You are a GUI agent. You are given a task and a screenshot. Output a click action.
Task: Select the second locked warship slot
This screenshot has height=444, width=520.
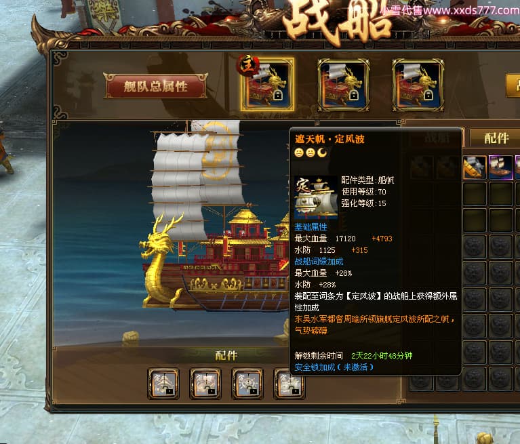pos(343,85)
